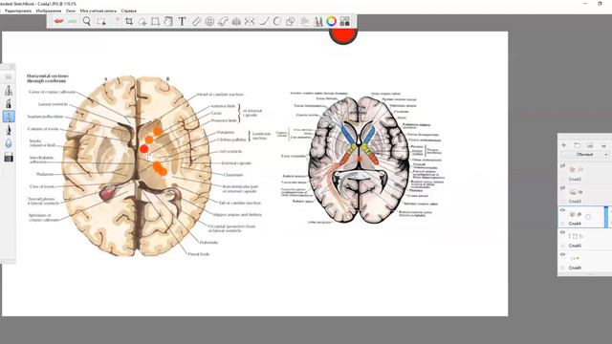
Task: Toggle visibility of layer Слой5
Action: pos(563,232)
